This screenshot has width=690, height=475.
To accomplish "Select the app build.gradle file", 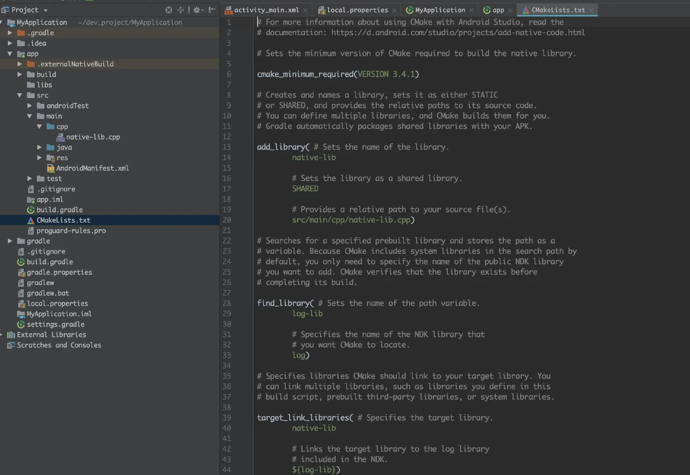I will 59,210.
